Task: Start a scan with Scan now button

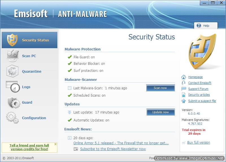Action: pyautogui.click(x=160, y=88)
